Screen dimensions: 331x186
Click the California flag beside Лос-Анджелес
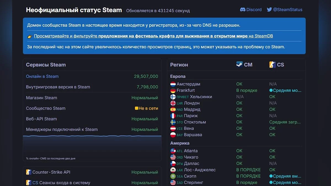click(x=173, y=170)
